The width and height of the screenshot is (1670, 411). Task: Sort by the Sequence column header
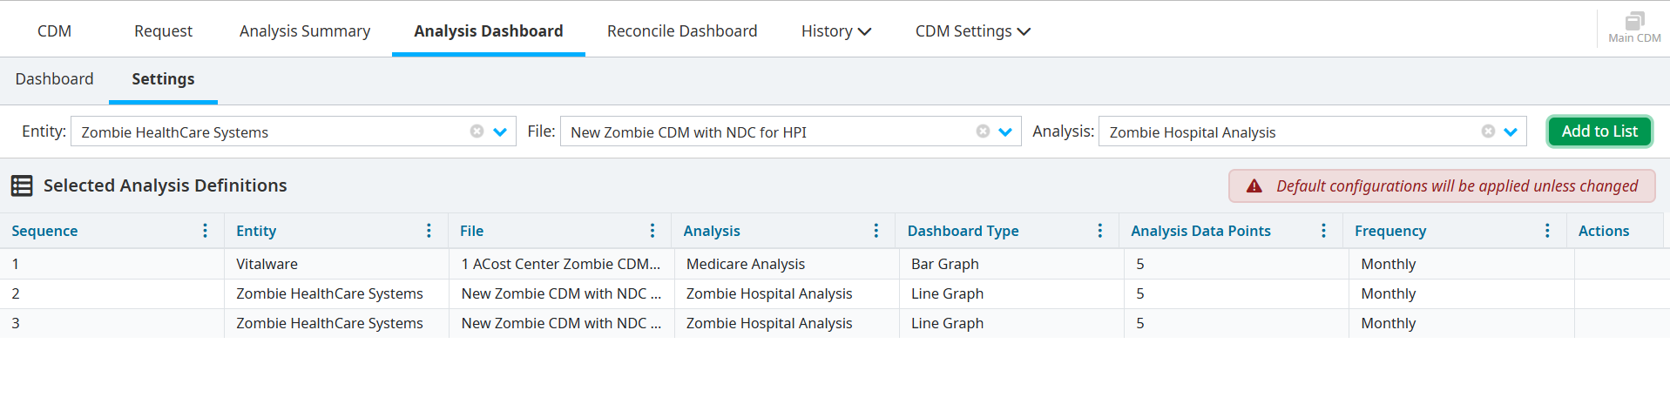[x=44, y=231]
